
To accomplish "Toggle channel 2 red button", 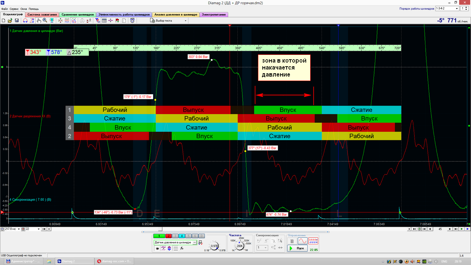I will [169, 236].
